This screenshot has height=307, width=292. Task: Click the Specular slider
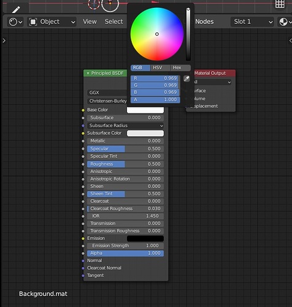(125, 149)
